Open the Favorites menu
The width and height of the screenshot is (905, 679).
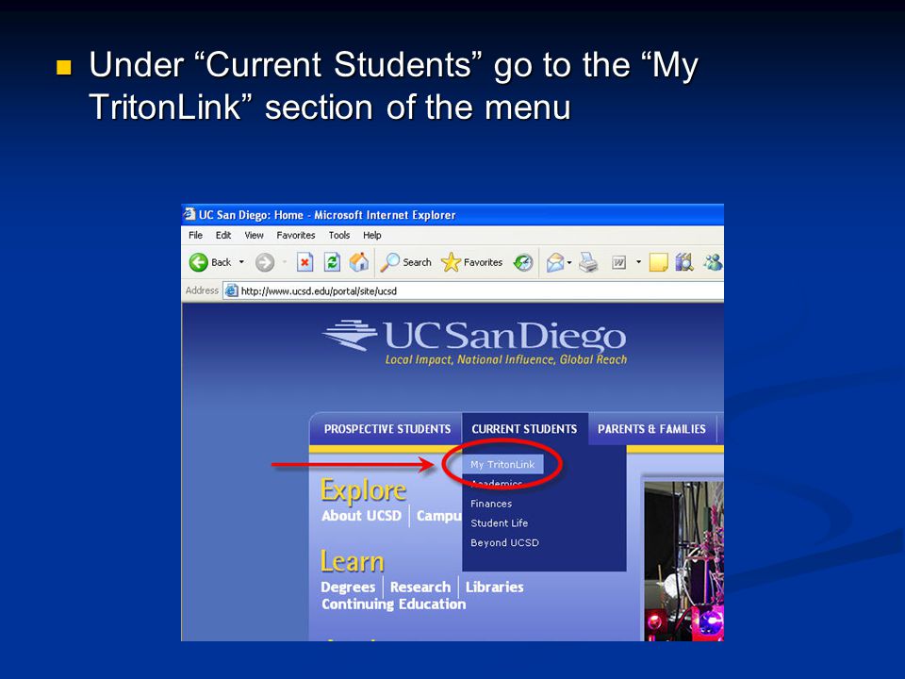pos(295,235)
